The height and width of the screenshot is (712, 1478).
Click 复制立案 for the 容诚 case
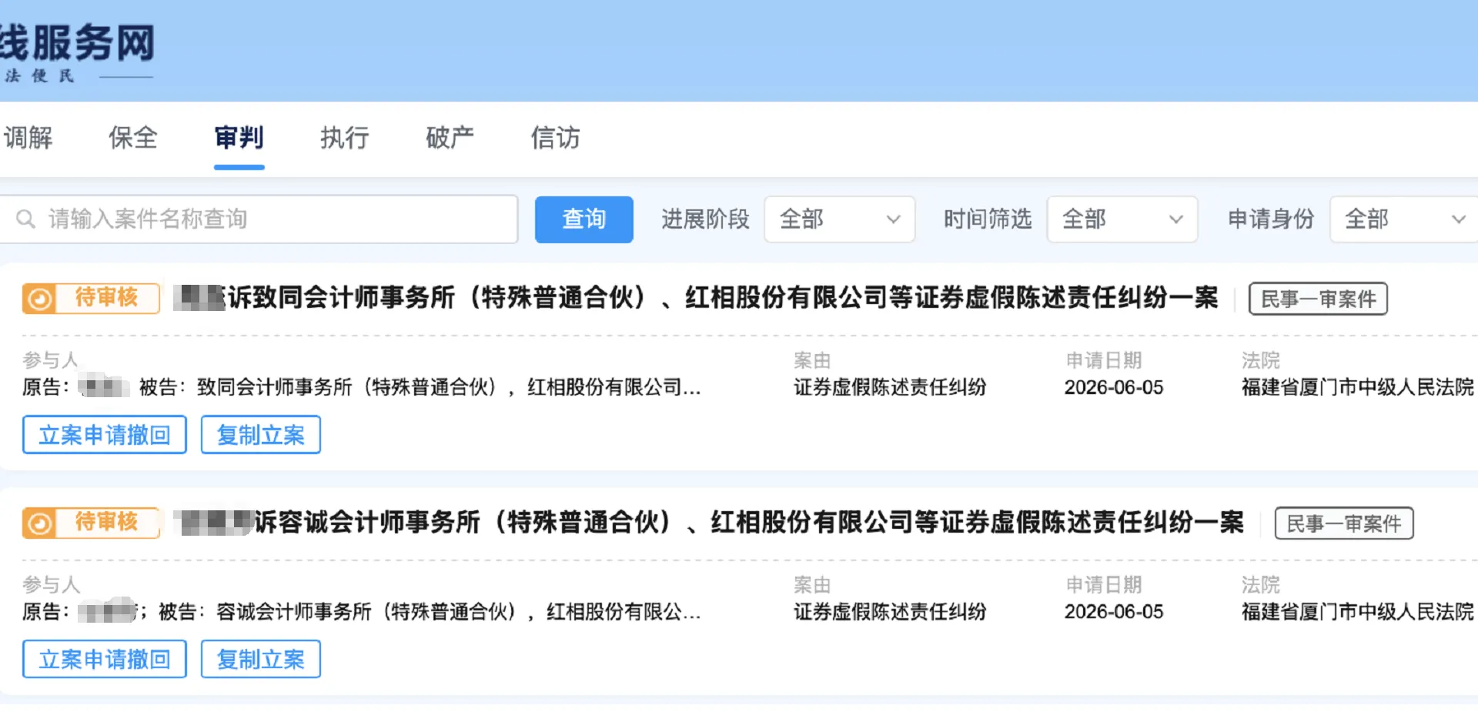click(261, 659)
